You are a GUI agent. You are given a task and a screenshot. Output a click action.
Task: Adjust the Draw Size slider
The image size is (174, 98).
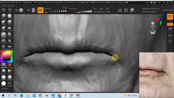[56, 11]
